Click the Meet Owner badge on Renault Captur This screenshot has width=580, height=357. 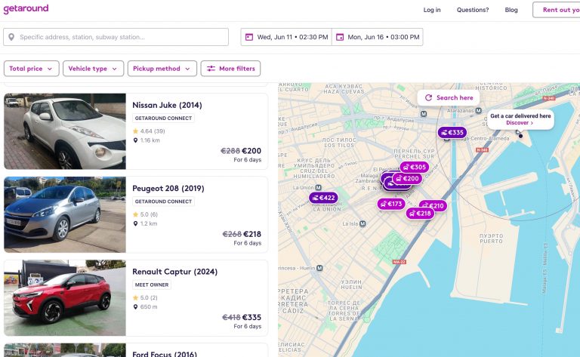pos(152,285)
